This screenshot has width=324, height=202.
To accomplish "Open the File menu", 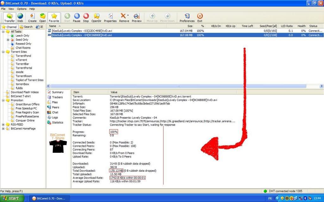I will pyautogui.click(x=3, y=9).
